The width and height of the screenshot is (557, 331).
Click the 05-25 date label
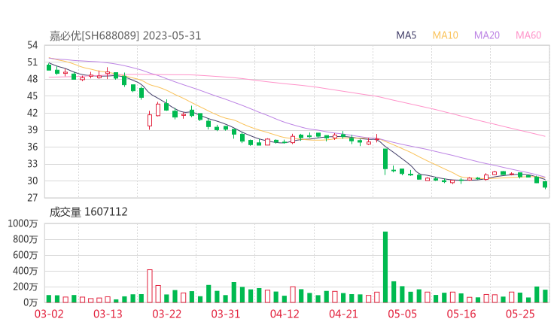(519, 314)
